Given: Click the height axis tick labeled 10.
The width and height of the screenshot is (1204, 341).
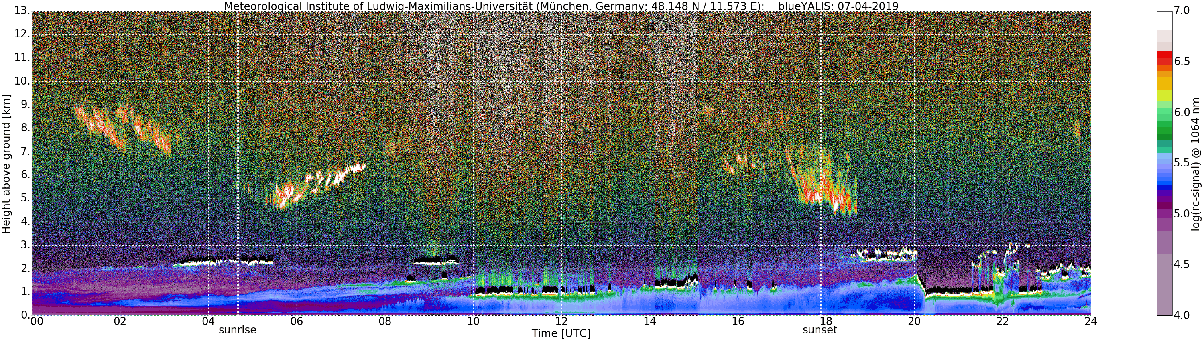Looking at the screenshot, I should click(22, 81).
